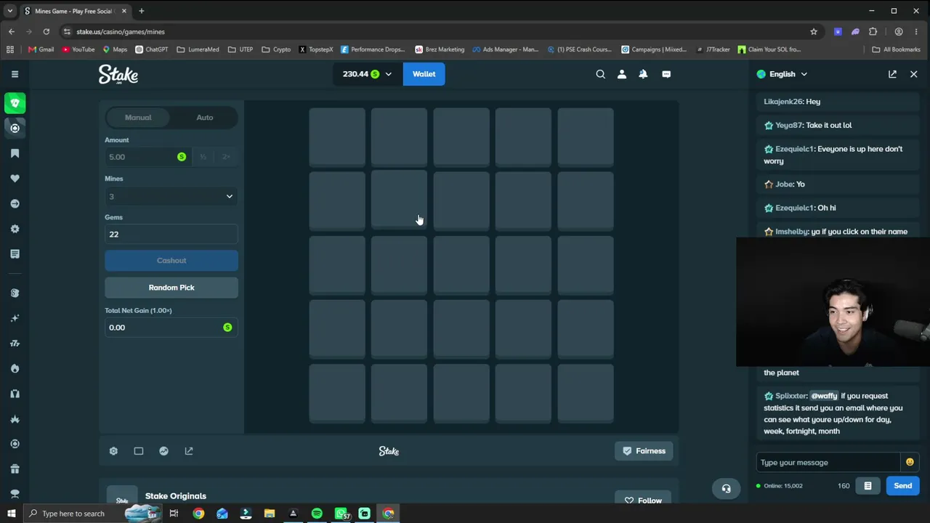The image size is (930, 523).
Task: Open the 777 slots sidebar icon
Action: pyautogui.click(x=15, y=344)
